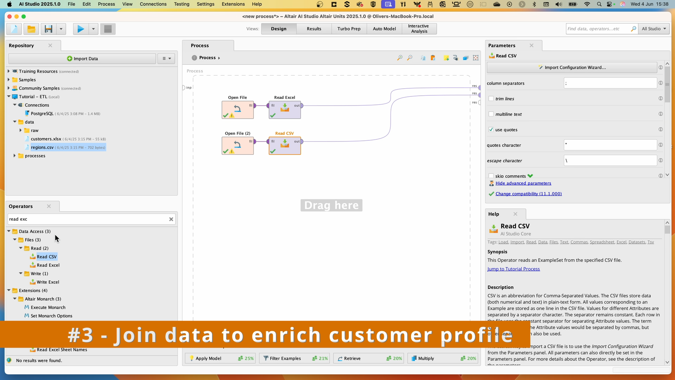Image resolution: width=675 pixels, height=380 pixels.
Task: Click the Stop process square icon
Action: [x=108, y=29]
